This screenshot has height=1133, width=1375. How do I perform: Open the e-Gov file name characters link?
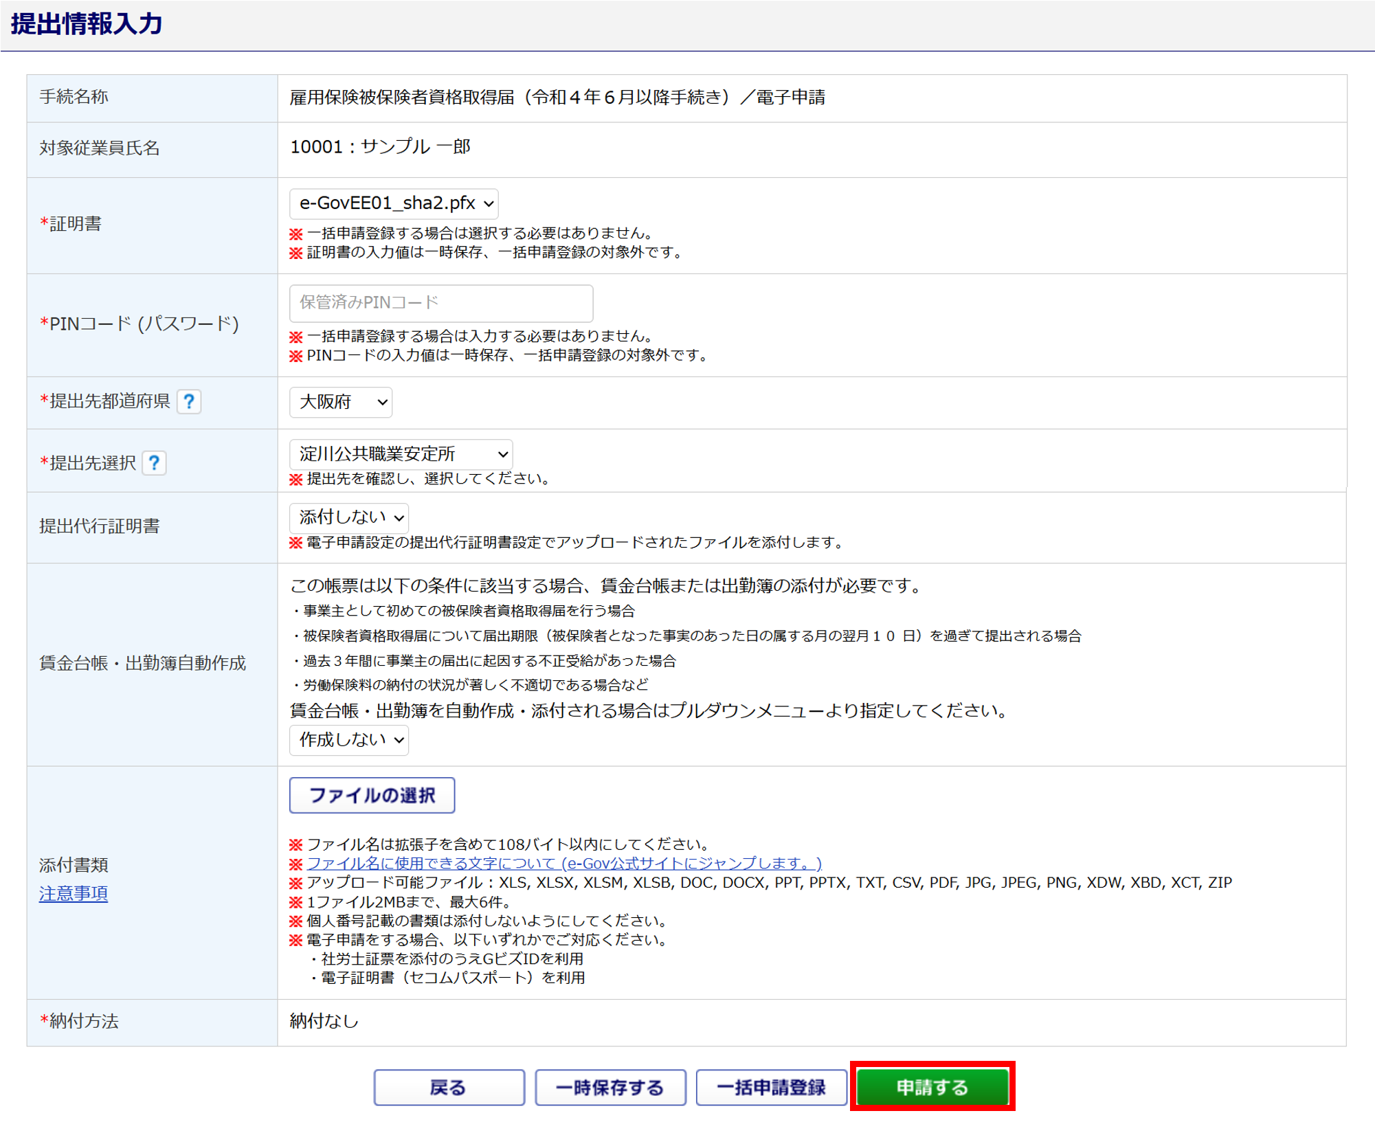563,863
